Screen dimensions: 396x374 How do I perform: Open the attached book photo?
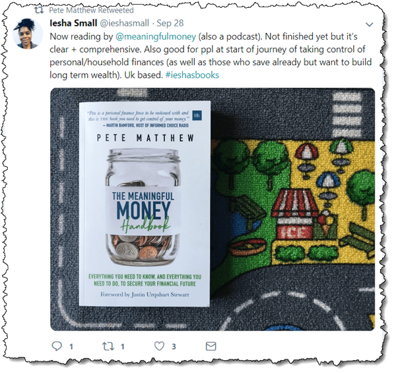coord(213,209)
